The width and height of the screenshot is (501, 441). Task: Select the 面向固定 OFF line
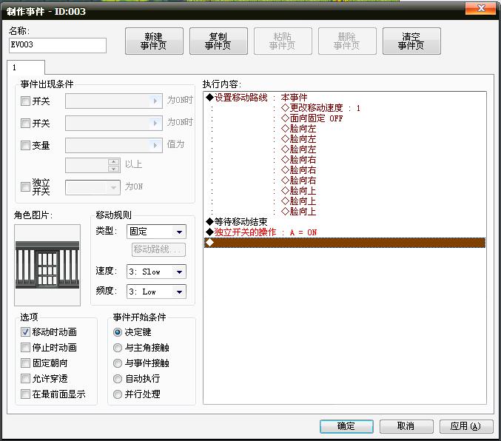pyautogui.click(x=345, y=118)
